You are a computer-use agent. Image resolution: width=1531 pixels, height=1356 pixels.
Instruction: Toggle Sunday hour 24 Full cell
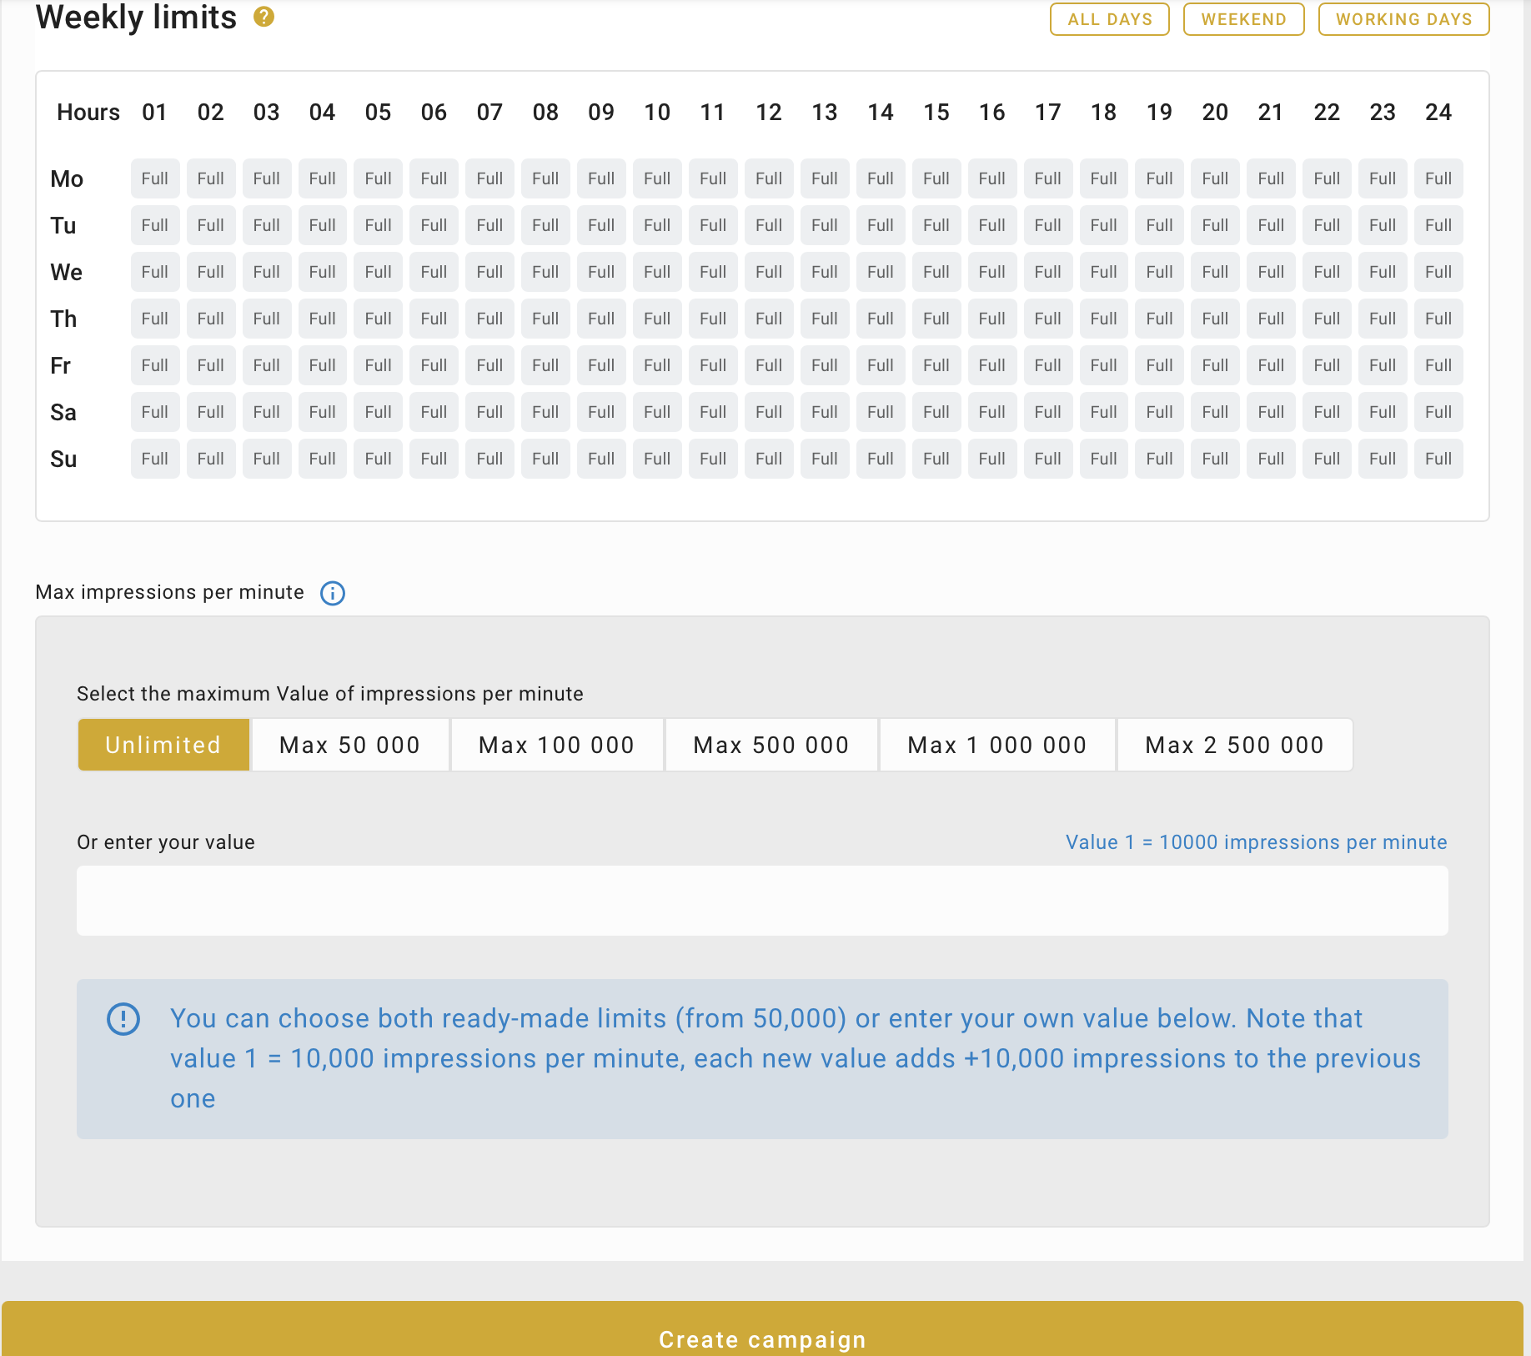[1438, 459]
